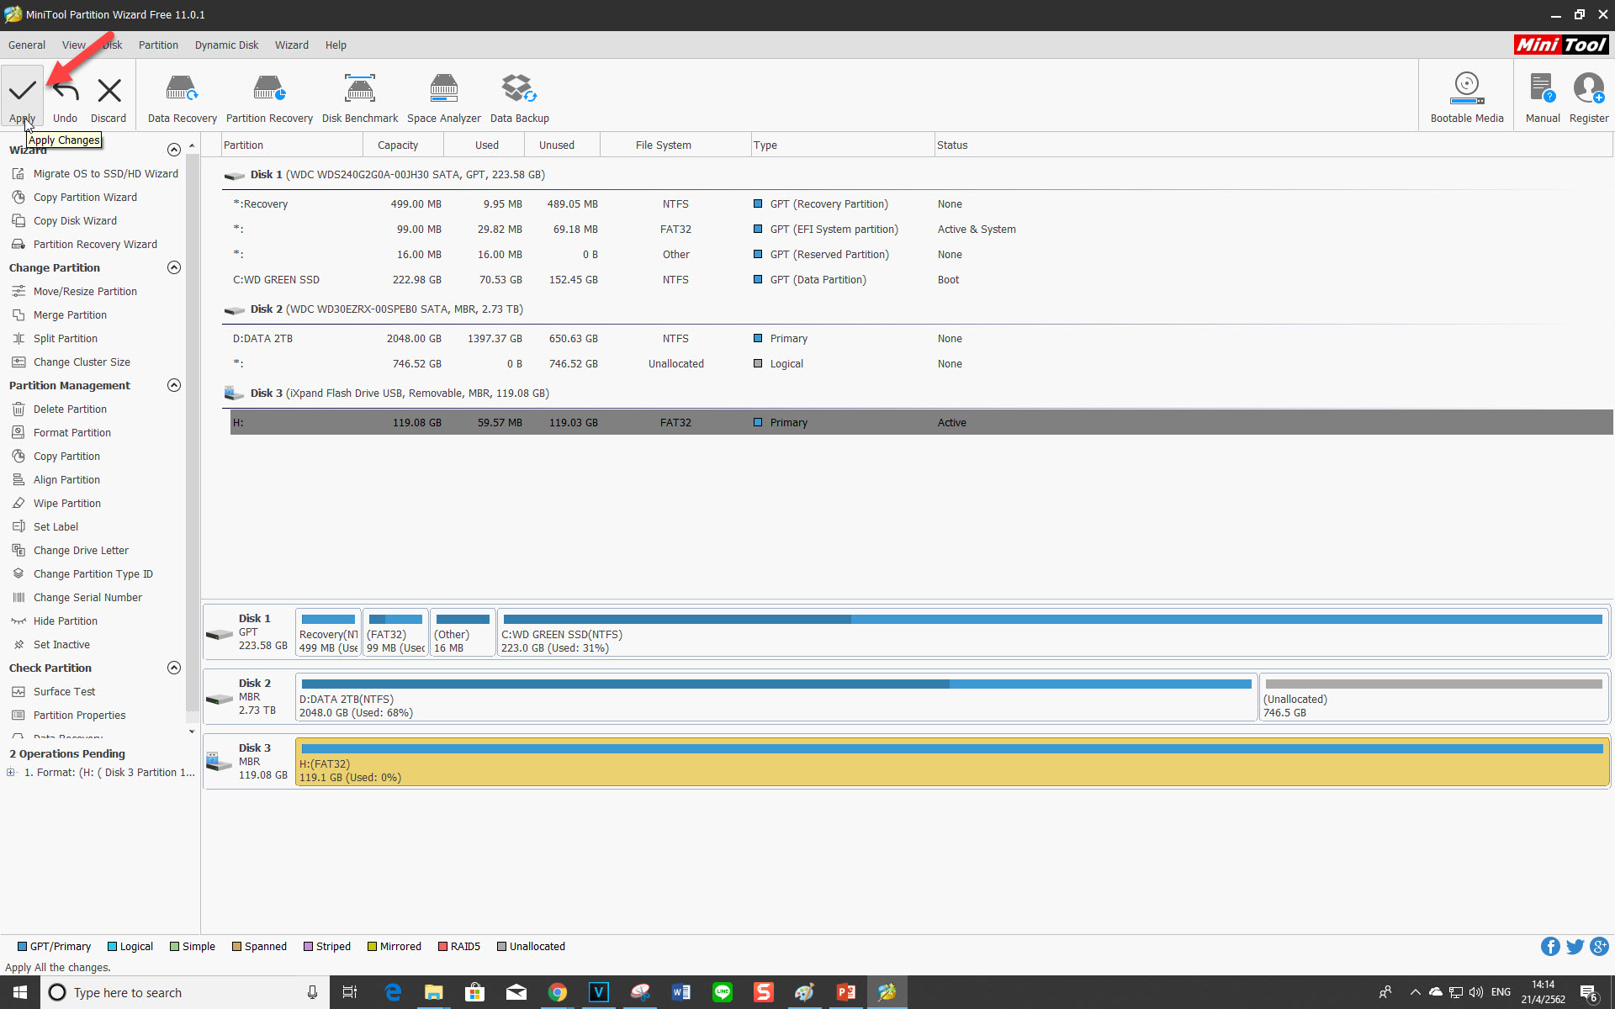Launch Disk Benchmark
The width and height of the screenshot is (1615, 1009).
[360, 97]
